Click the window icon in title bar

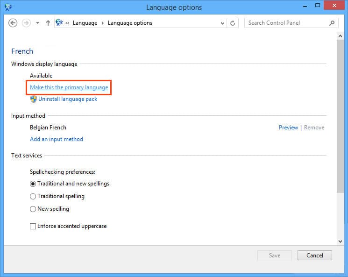(8, 7)
